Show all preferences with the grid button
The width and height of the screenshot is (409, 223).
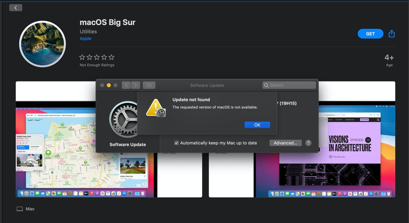pos(149,85)
